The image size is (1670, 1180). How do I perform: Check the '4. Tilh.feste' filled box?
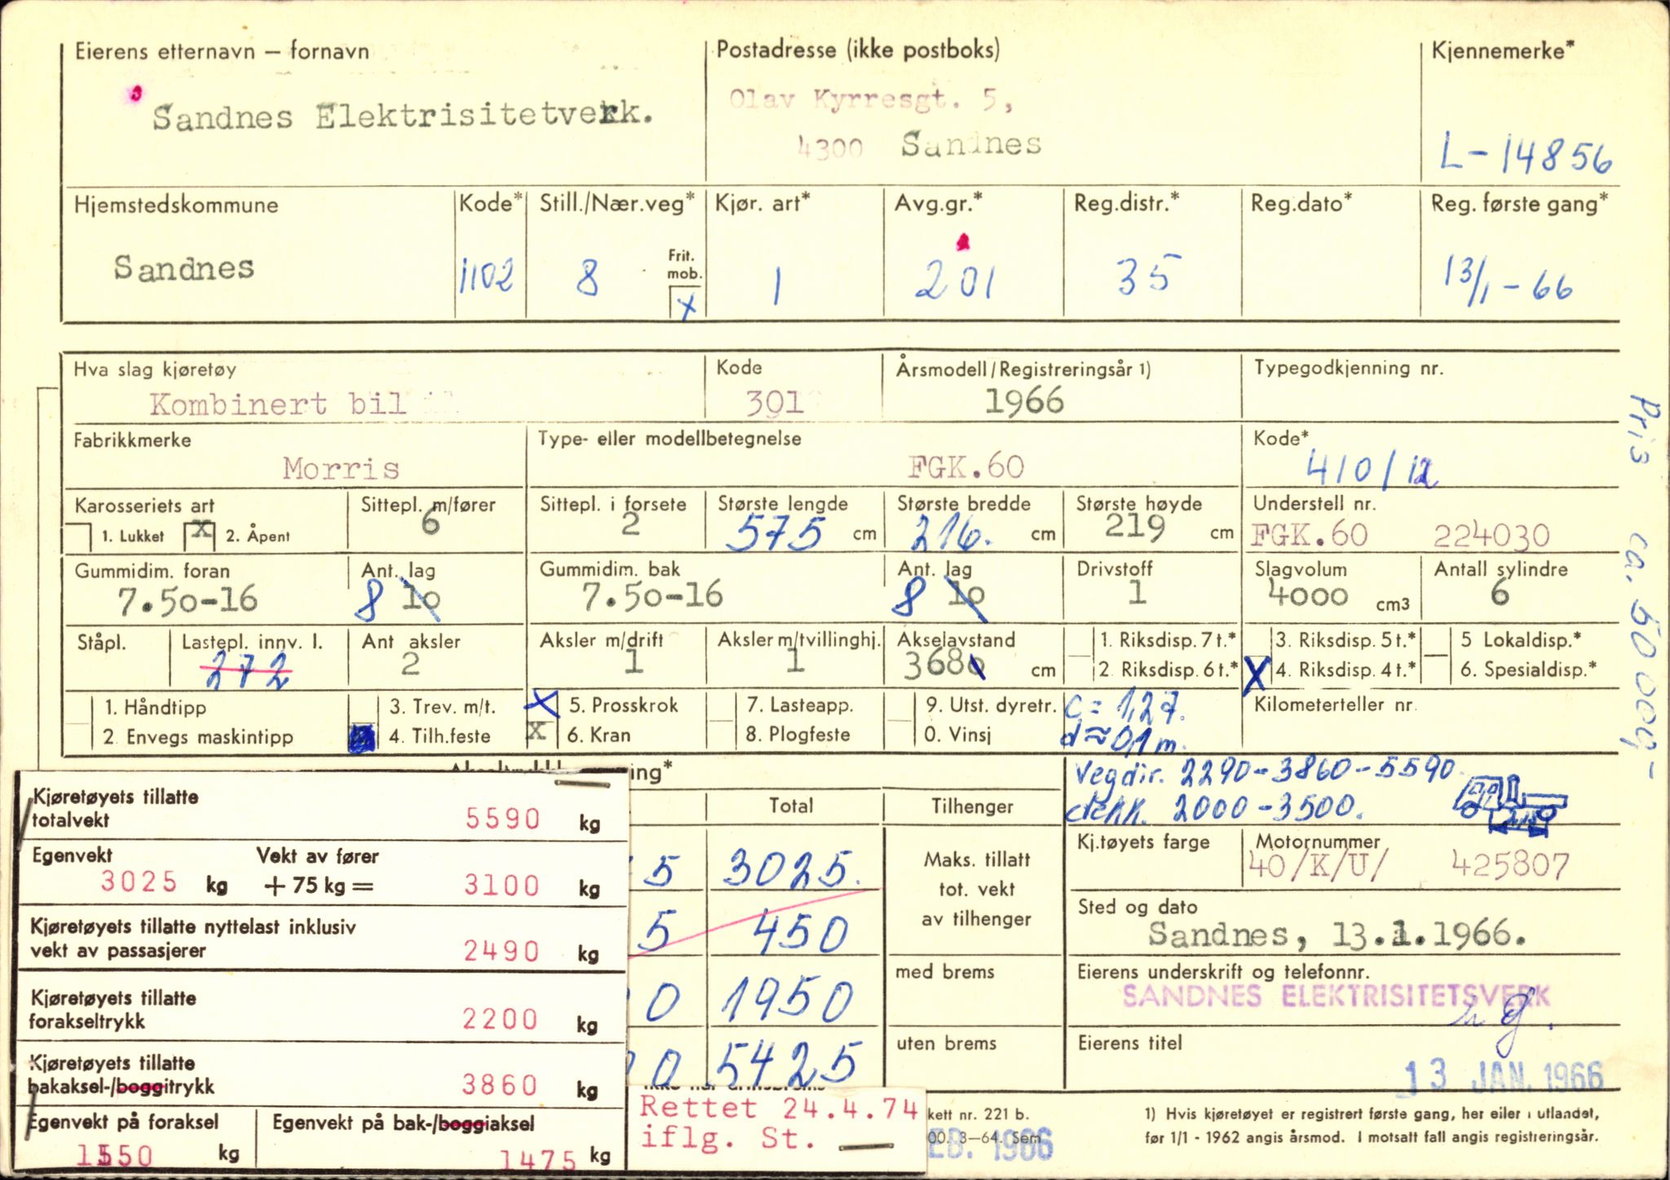coord(363,736)
